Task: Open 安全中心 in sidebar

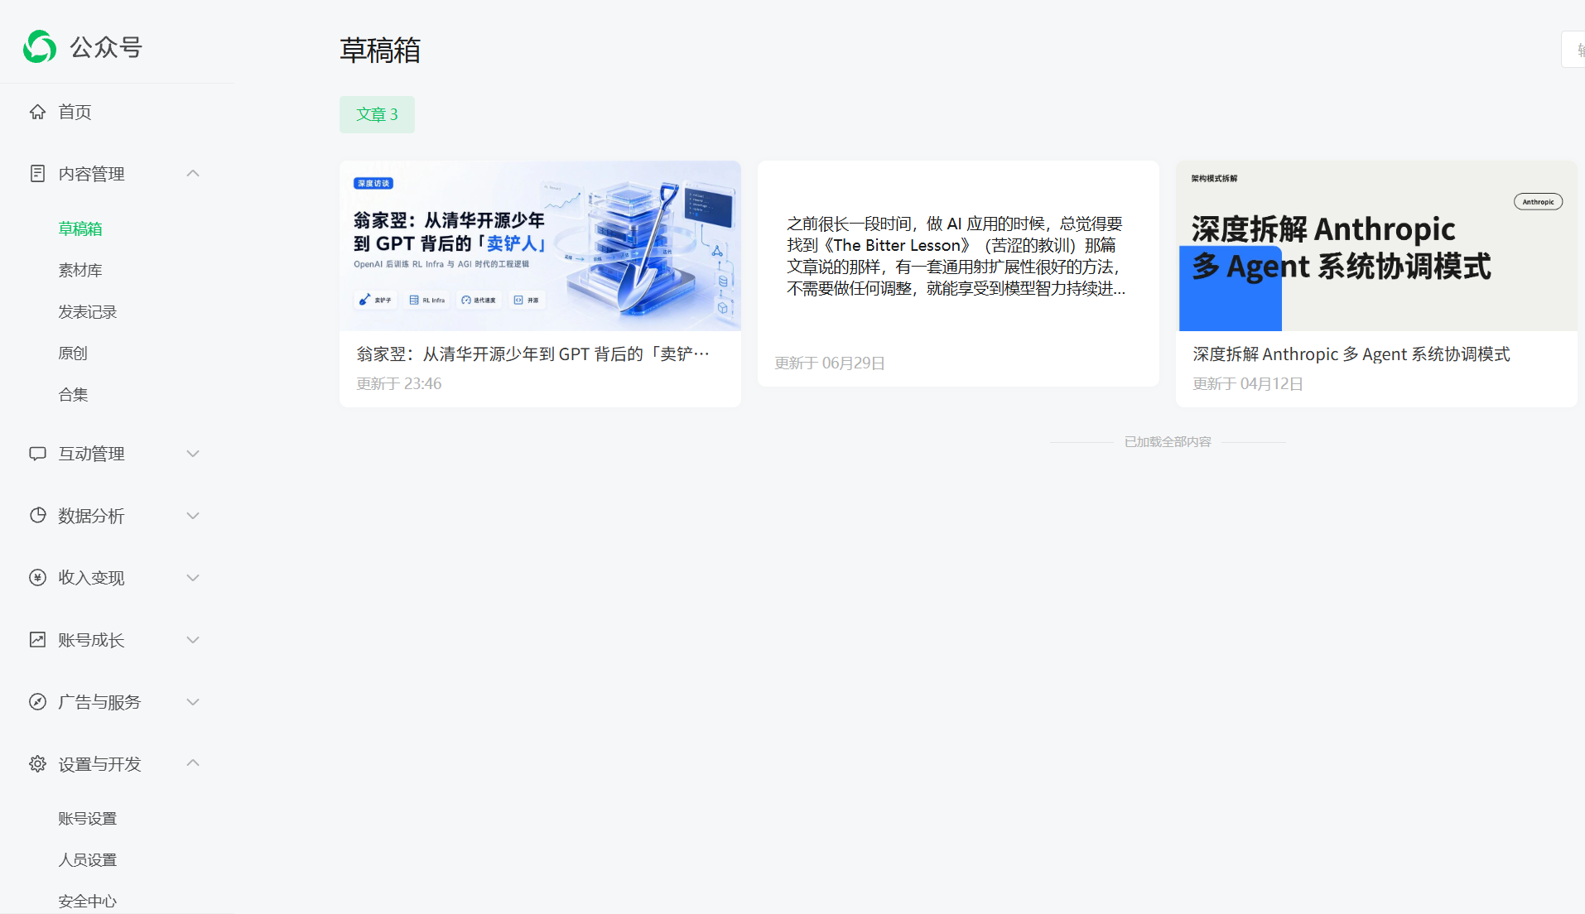Action: click(88, 901)
